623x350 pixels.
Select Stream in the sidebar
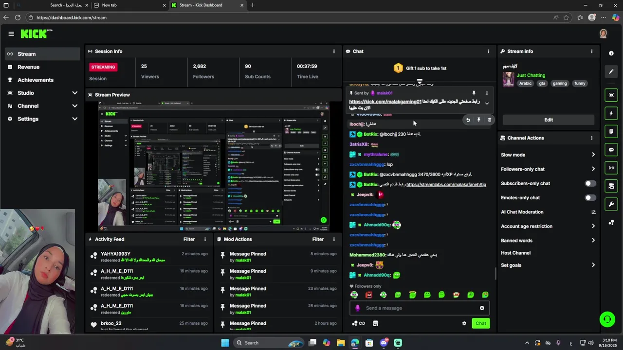43,54
